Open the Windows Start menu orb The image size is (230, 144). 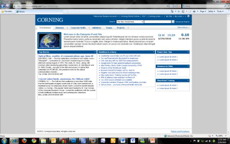click(4, 141)
